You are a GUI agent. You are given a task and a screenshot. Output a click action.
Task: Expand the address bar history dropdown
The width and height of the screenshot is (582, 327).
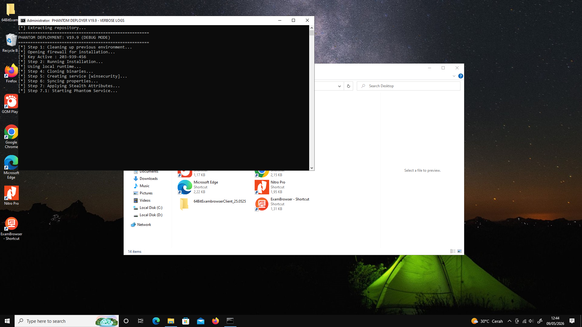pyautogui.click(x=339, y=86)
